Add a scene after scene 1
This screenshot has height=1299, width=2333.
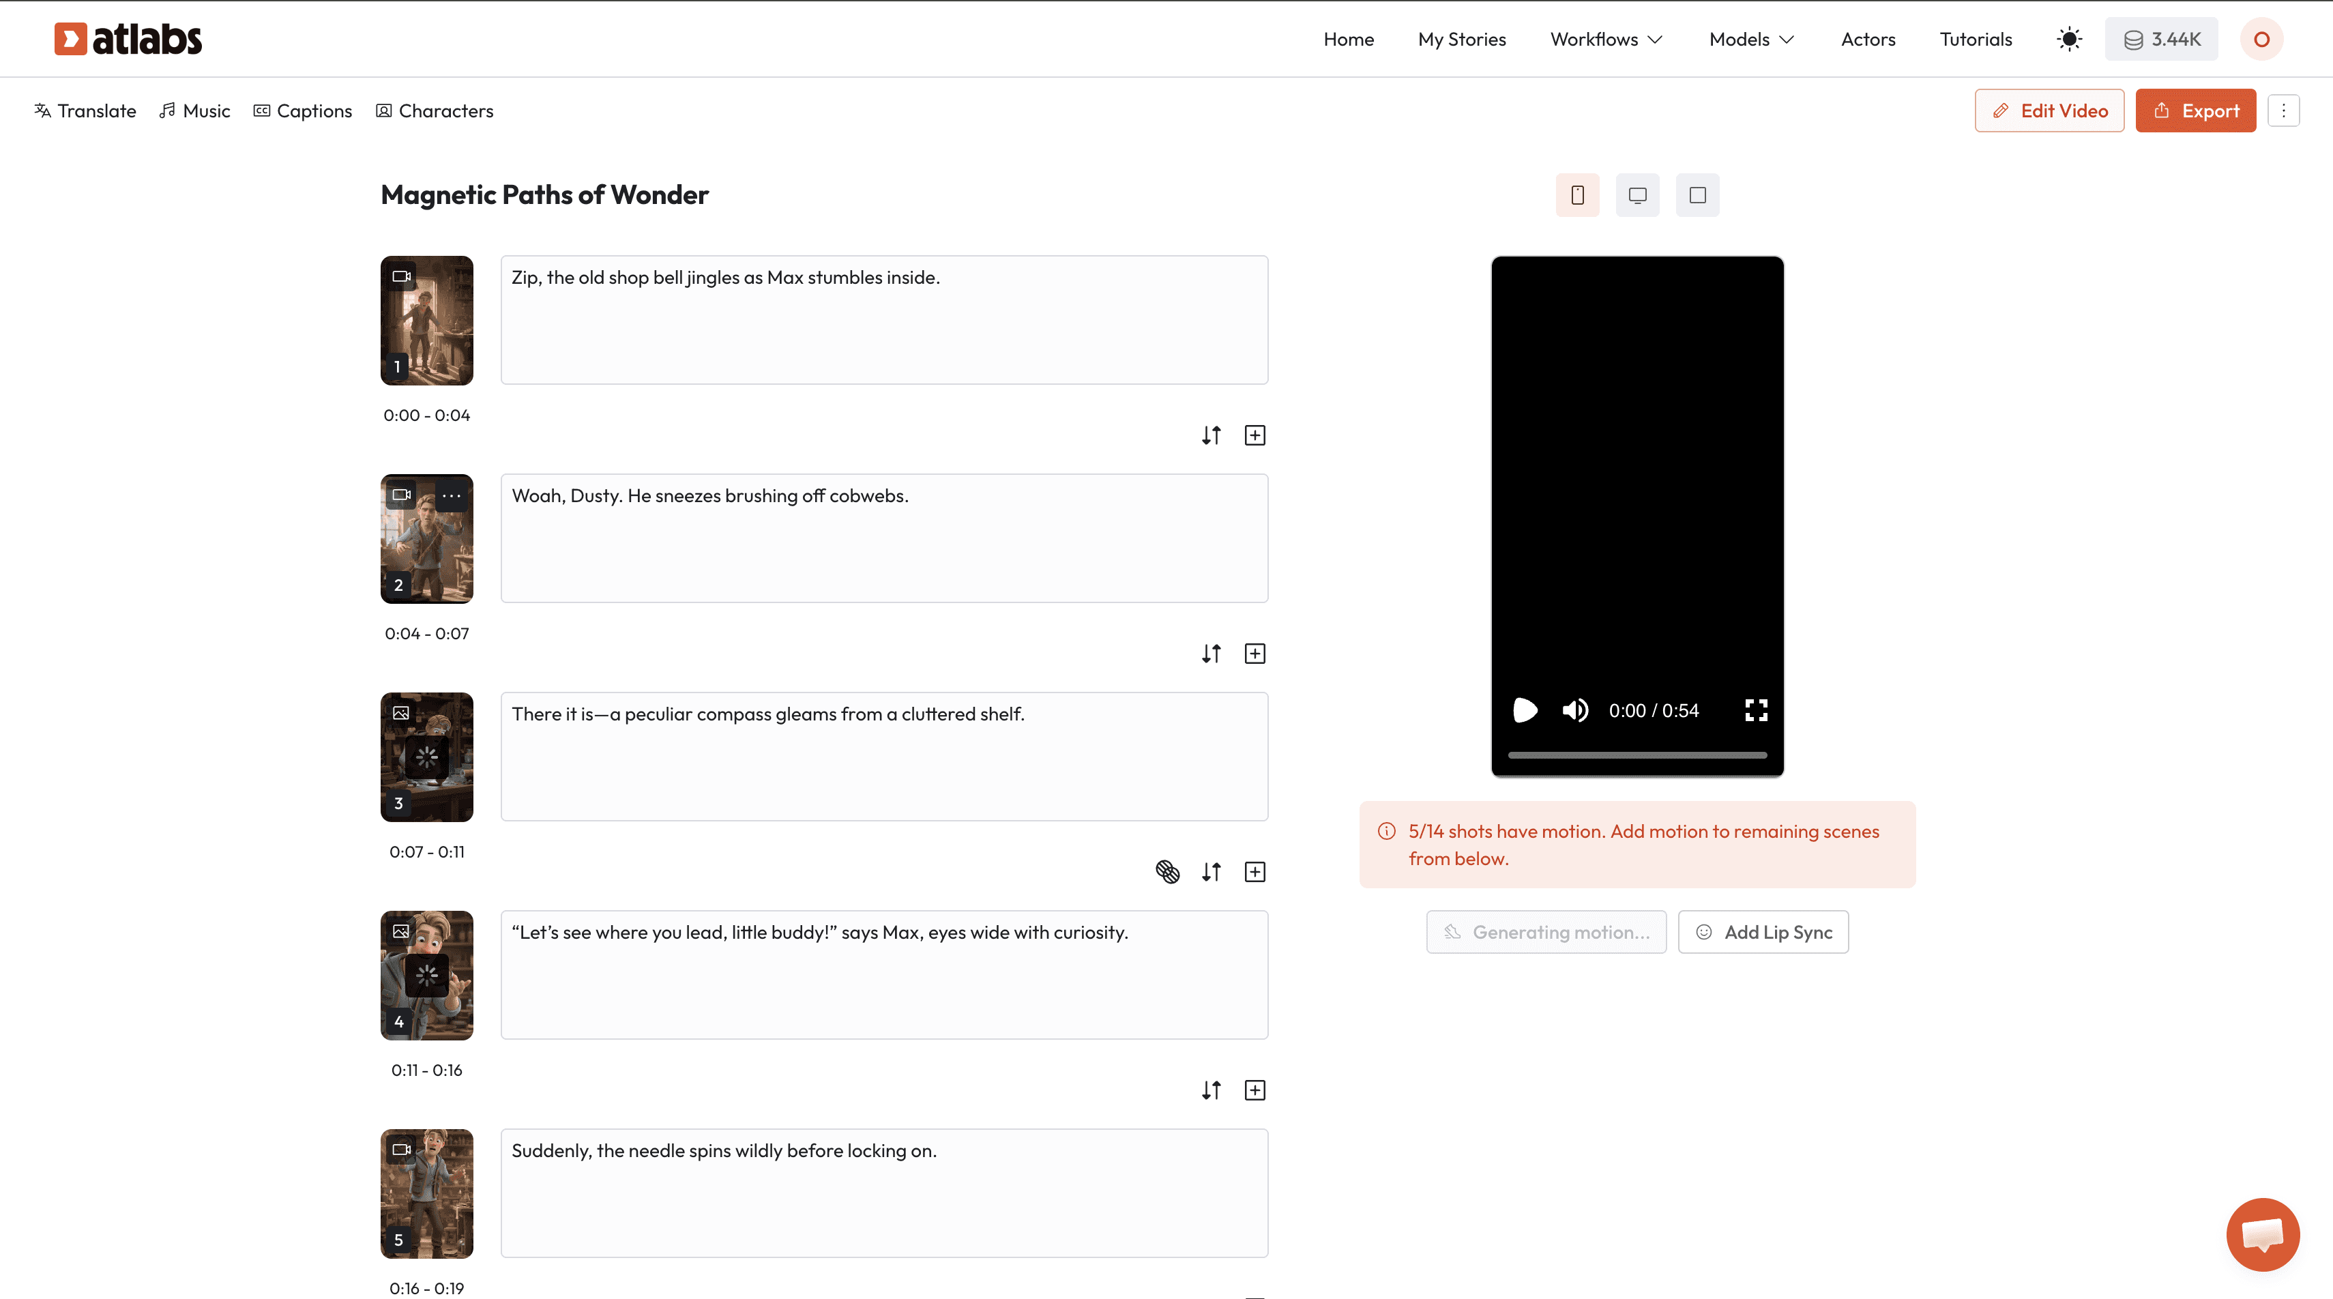click(x=1254, y=436)
